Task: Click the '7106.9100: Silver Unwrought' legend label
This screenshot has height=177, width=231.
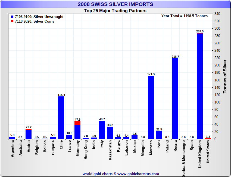Action: pos(39,17)
